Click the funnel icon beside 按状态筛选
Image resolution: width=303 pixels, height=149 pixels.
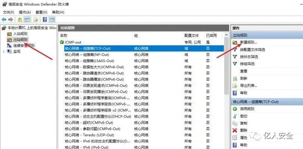235,57
